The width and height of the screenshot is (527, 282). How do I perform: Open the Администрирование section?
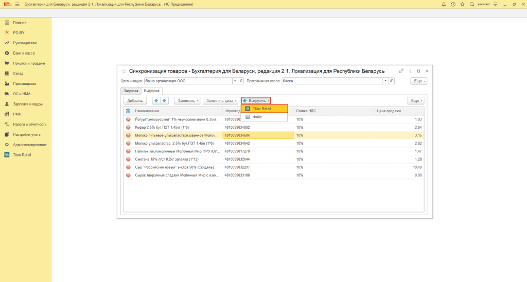(29, 145)
